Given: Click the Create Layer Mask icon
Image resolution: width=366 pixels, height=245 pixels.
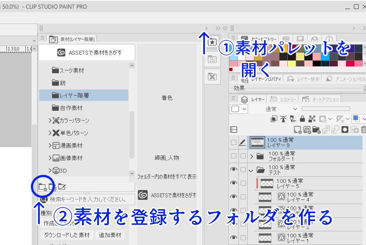Looking at the screenshot, I should 345,130.
